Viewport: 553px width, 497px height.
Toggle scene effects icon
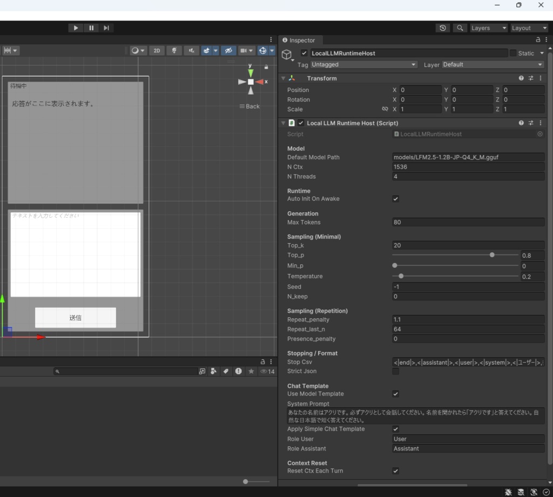click(206, 50)
